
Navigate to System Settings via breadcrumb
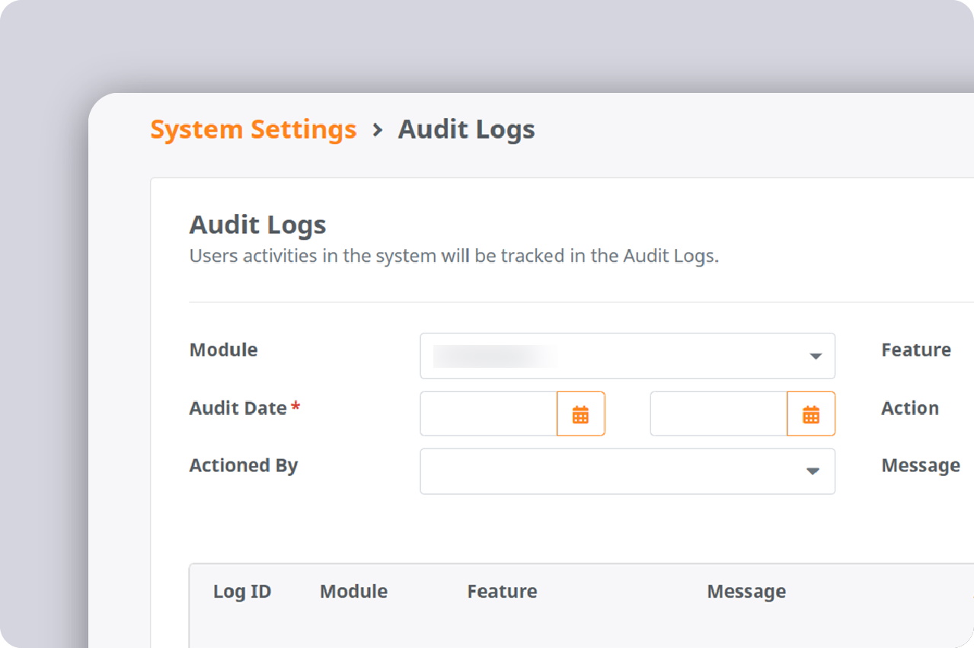click(x=253, y=129)
